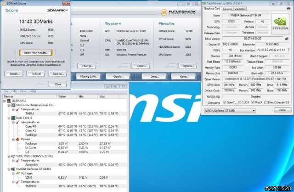Click Change settings button in 3DMark
Viewport: 294px width, 192px height.
(87, 66)
